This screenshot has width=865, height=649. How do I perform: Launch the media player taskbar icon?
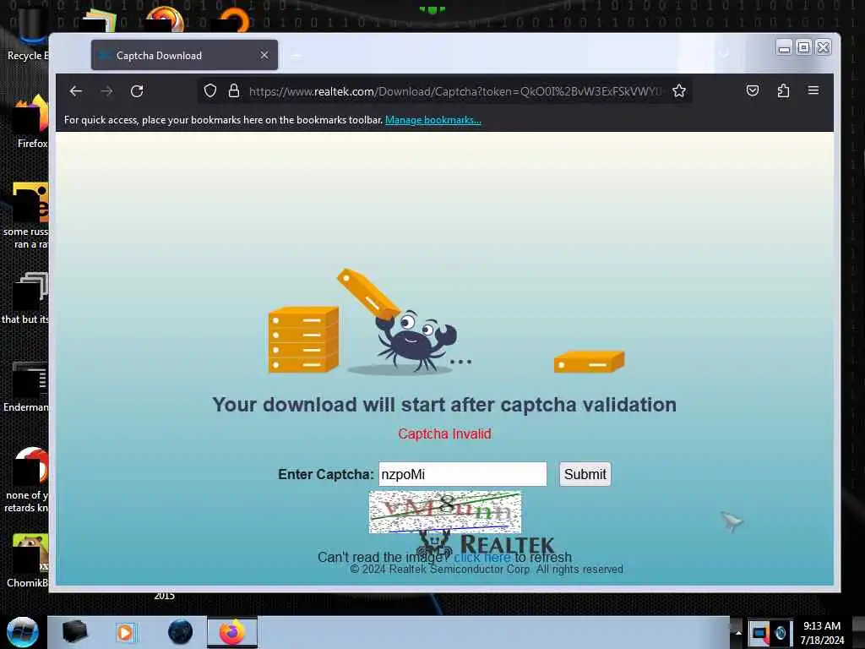click(x=125, y=632)
